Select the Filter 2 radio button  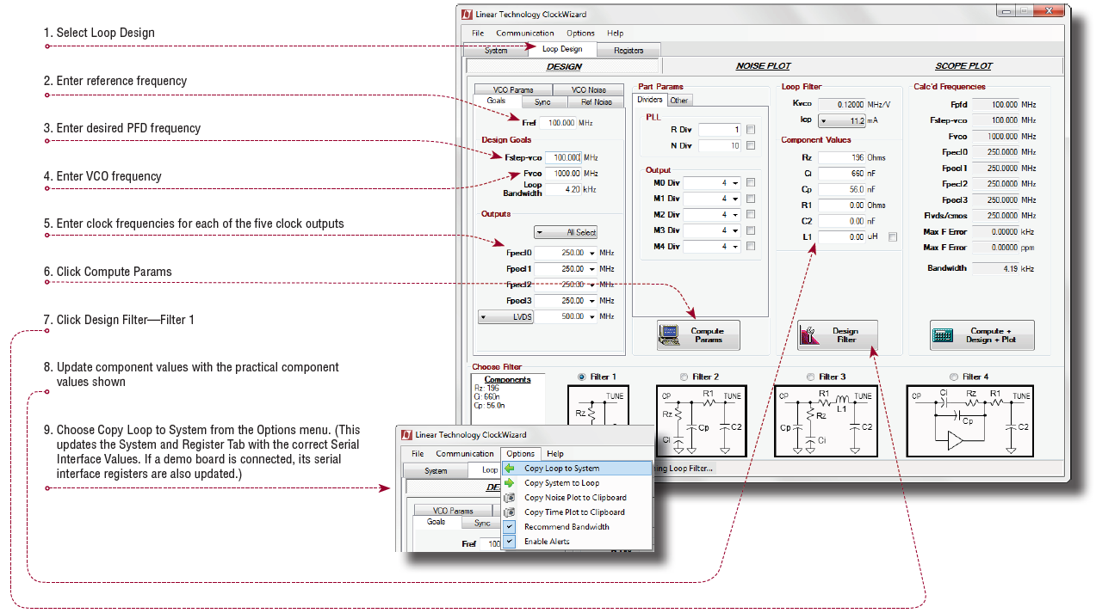684,377
